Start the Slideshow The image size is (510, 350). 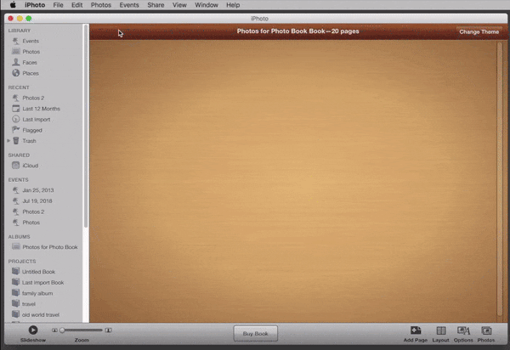[33, 330]
